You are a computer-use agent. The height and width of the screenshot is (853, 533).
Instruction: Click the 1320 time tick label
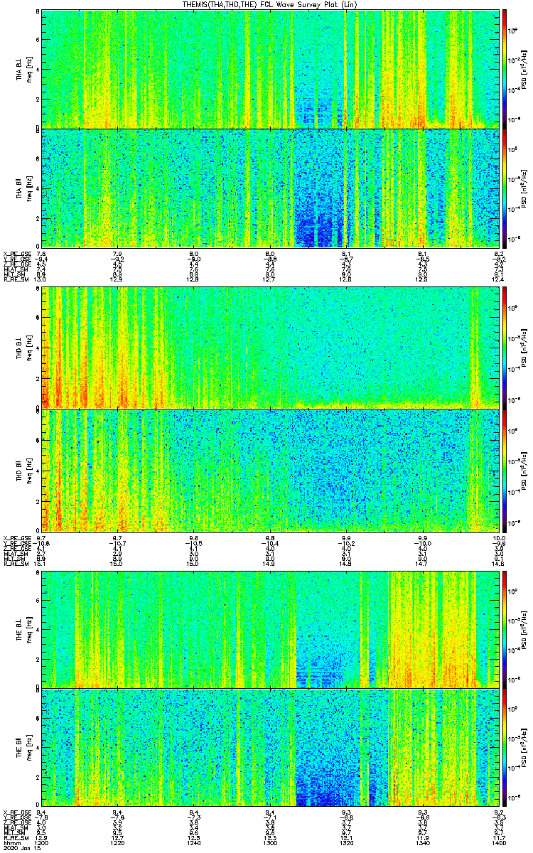click(346, 842)
